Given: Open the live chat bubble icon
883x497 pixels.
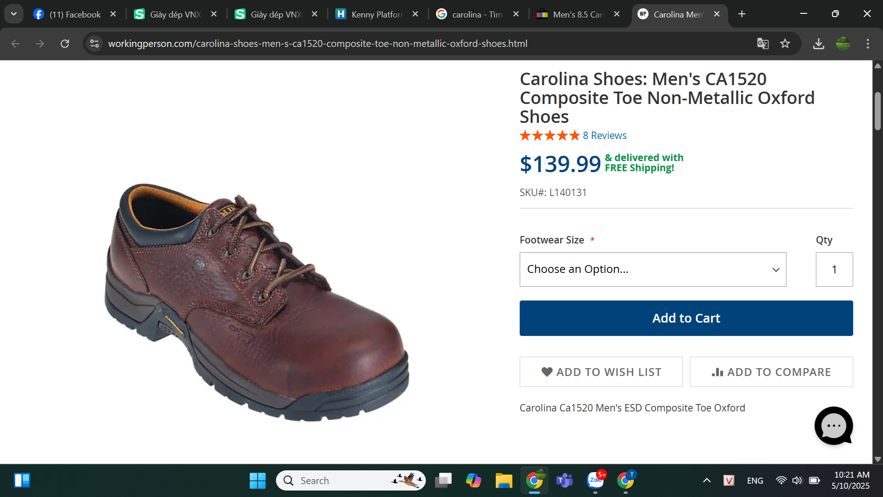Looking at the screenshot, I should 833,426.
